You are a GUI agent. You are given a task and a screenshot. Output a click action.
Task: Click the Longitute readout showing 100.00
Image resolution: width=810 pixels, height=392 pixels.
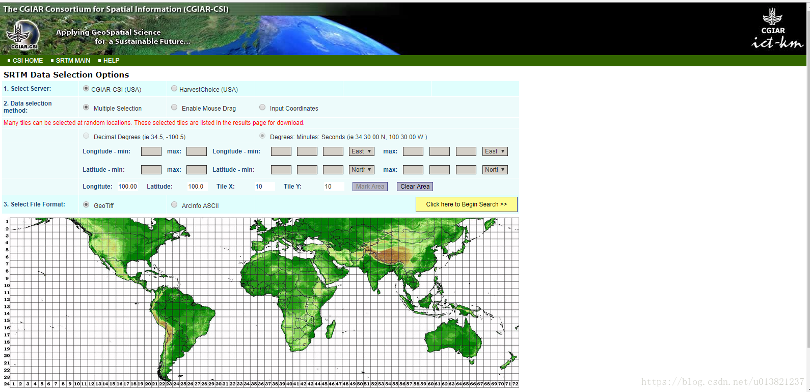pos(128,187)
